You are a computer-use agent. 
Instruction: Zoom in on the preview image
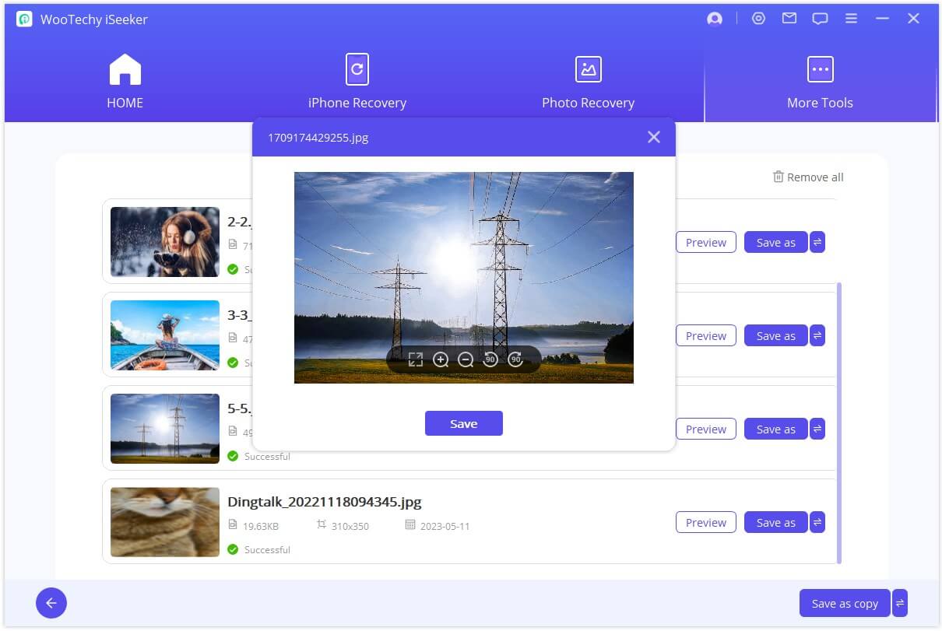[441, 359]
